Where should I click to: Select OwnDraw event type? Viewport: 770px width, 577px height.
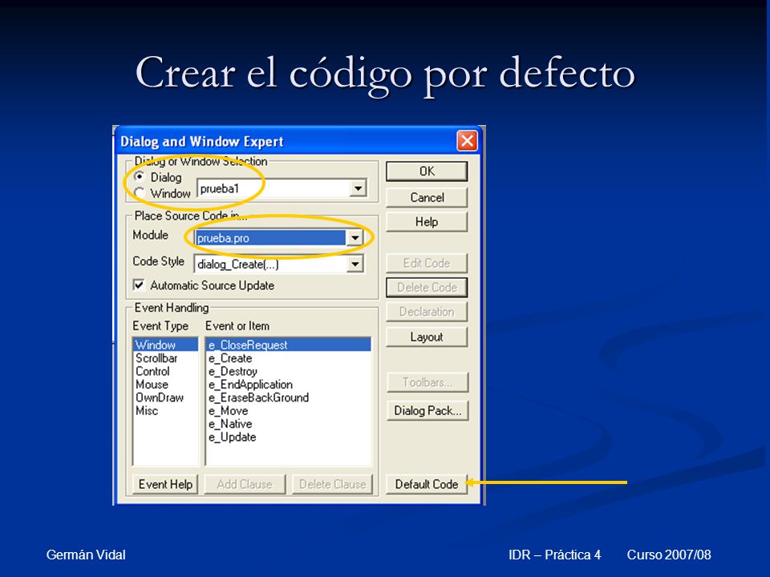click(x=165, y=397)
